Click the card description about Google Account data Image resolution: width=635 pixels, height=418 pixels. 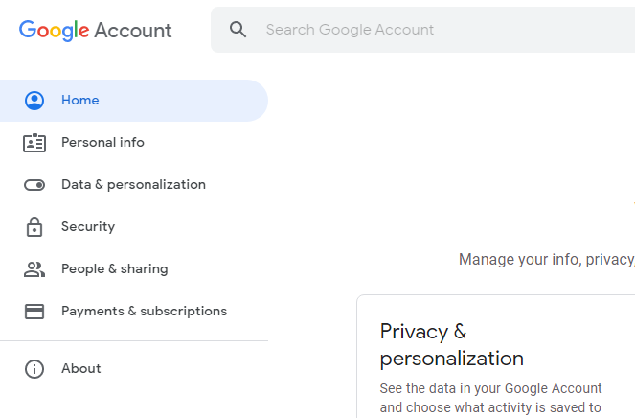pos(490,398)
